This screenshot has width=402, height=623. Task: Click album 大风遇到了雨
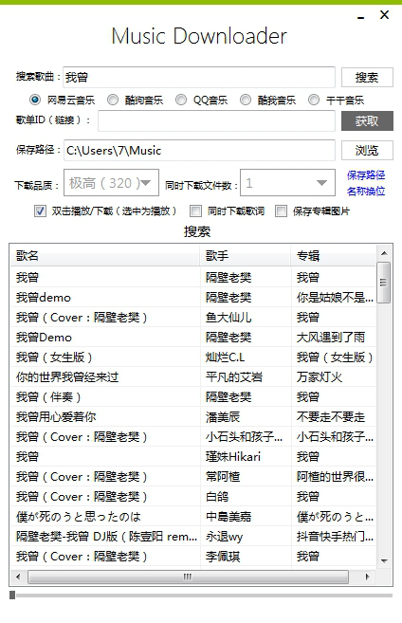331,337
